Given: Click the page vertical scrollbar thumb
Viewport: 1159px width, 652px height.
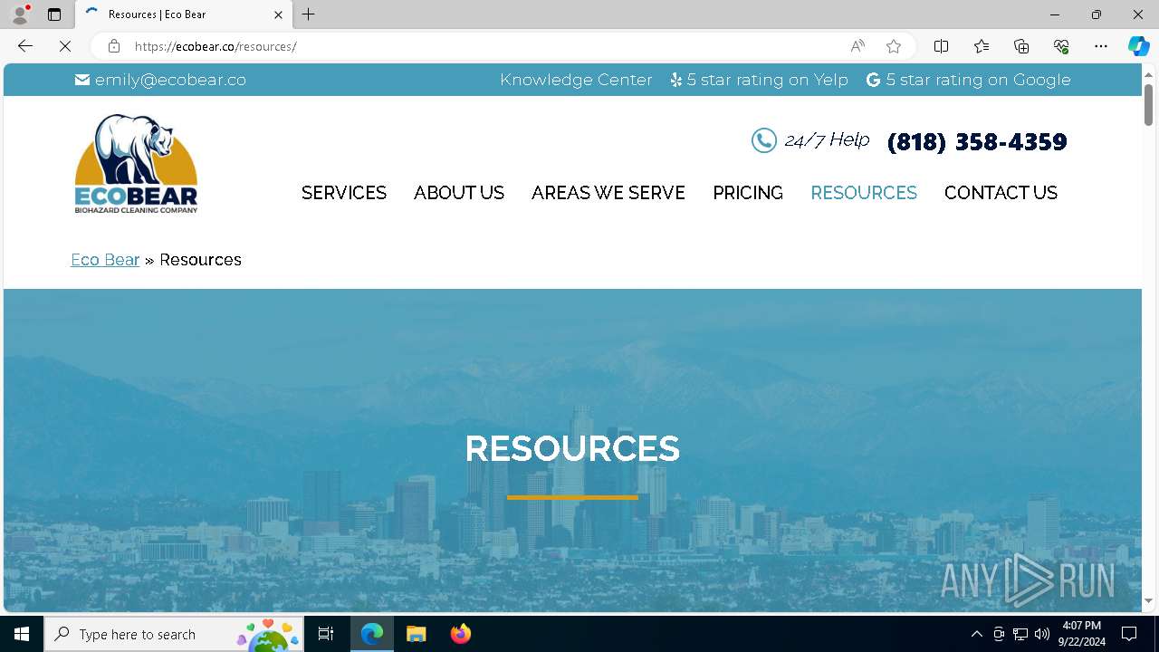Looking at the screenshot, I should pyautogui.click(x=1148, y=104).
